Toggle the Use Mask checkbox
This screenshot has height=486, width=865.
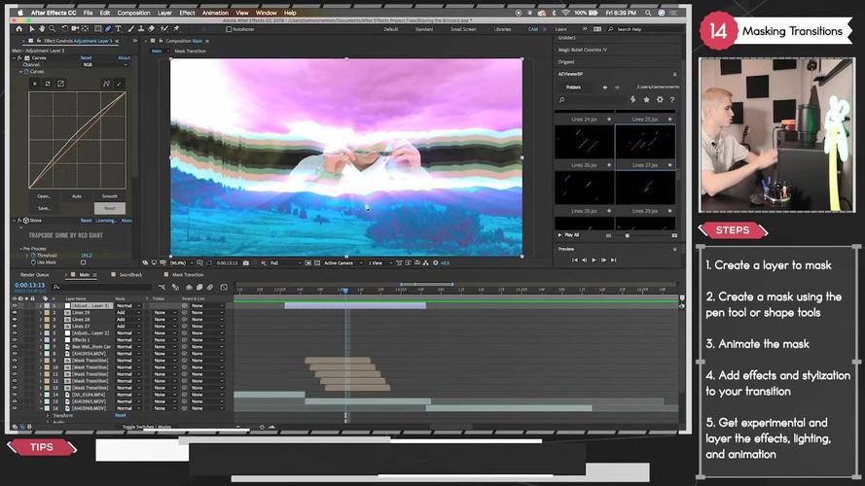tap(84, 262)
